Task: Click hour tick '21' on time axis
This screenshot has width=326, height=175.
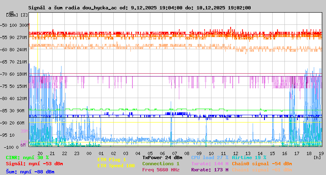Action: 53,153
